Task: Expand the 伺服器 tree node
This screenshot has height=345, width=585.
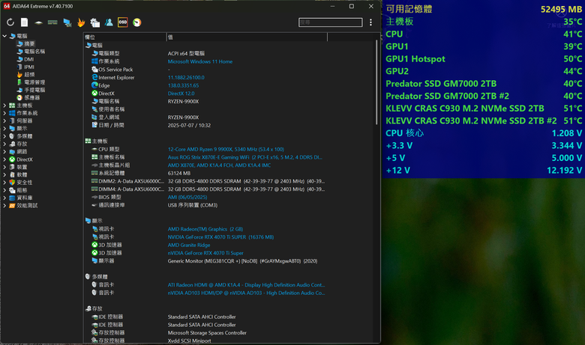Action: tap(4, 120)
